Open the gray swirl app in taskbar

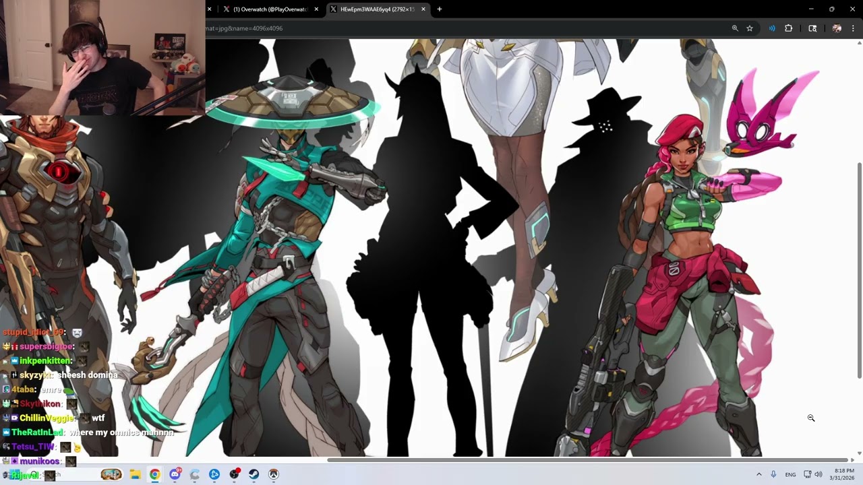[x=195, y=474]
